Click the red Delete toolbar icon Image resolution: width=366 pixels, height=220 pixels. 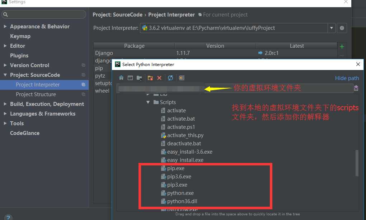159,78
